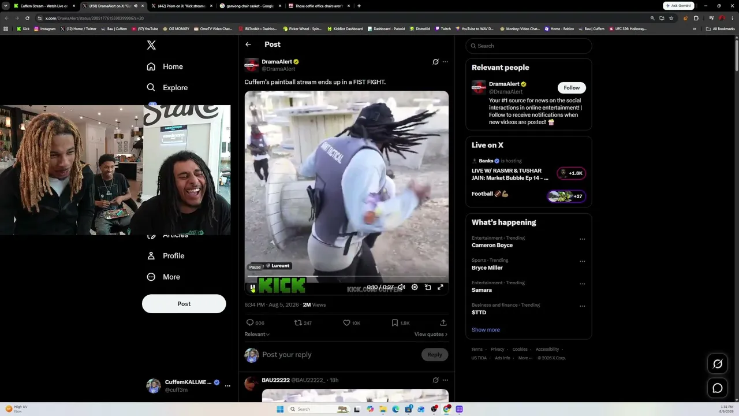Go to Home in the X sidebar
The height and width of the screenshot is (416, 739).
165,66
